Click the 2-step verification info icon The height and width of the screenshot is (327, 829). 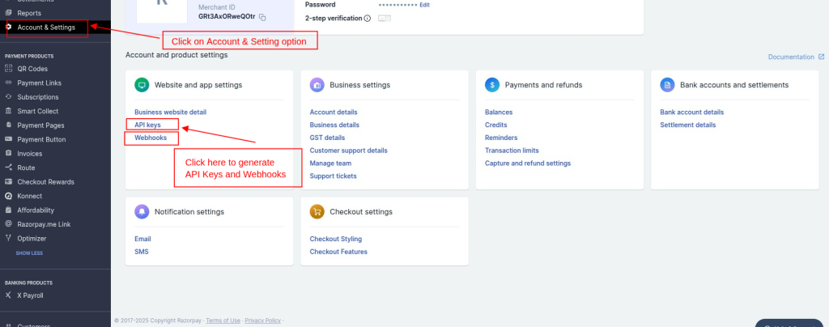pyautogui.click(x=368, y=18)
